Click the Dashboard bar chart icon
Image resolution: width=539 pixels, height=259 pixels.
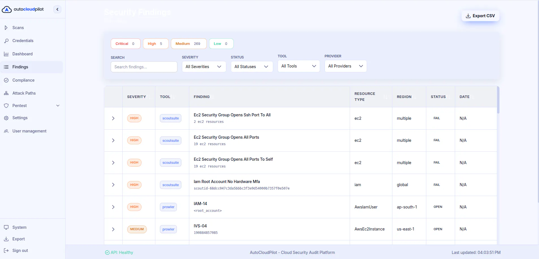[x=6, y=54]
